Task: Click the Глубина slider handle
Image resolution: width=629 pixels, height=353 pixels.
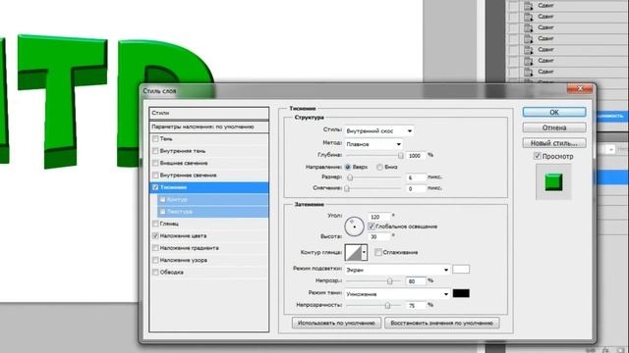Action: pyautogui.click(x=400, y=155)
